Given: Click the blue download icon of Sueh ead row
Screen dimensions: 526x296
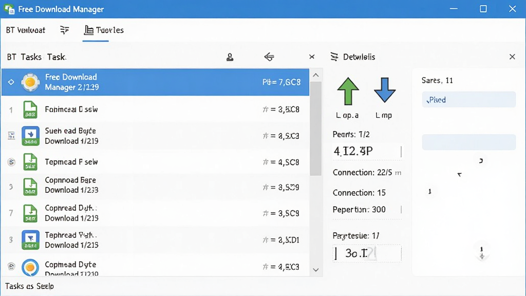Looking at the screenshot, I should coord(30,136).
